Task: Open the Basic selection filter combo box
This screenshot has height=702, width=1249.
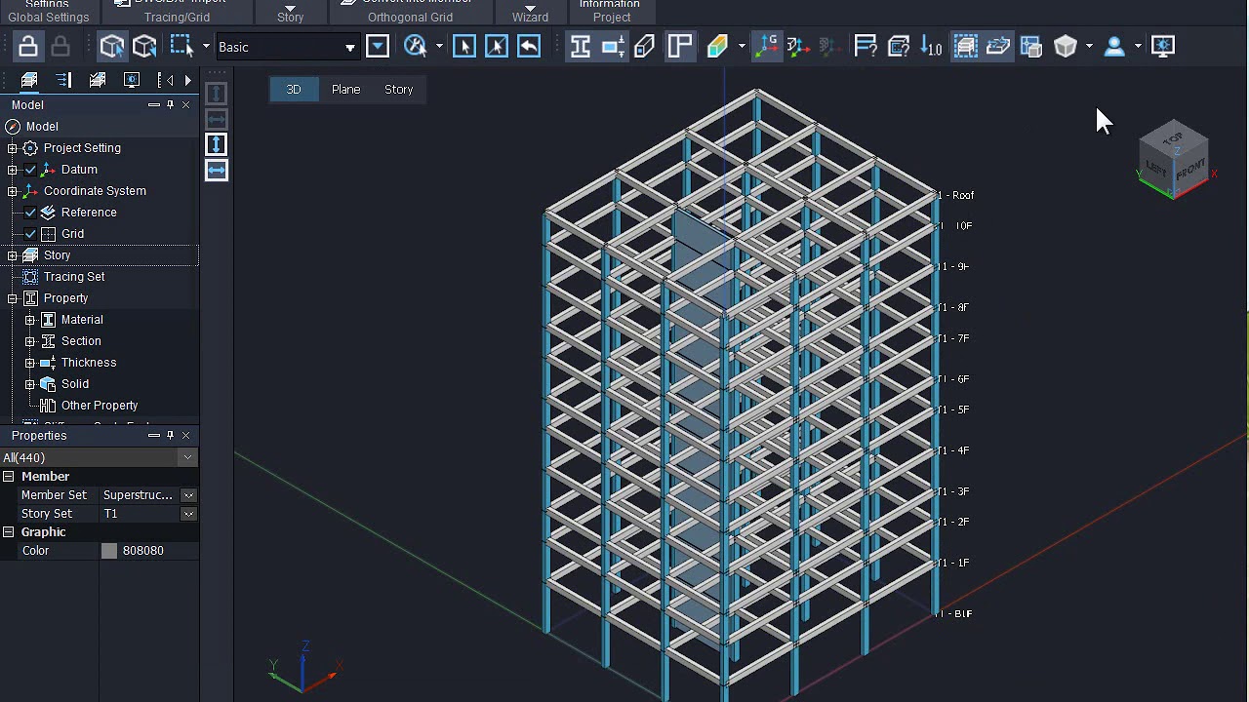Action: (x=287, y=47)
